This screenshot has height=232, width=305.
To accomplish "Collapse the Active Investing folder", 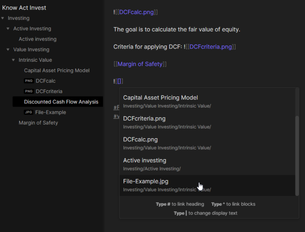I will 8,29.
